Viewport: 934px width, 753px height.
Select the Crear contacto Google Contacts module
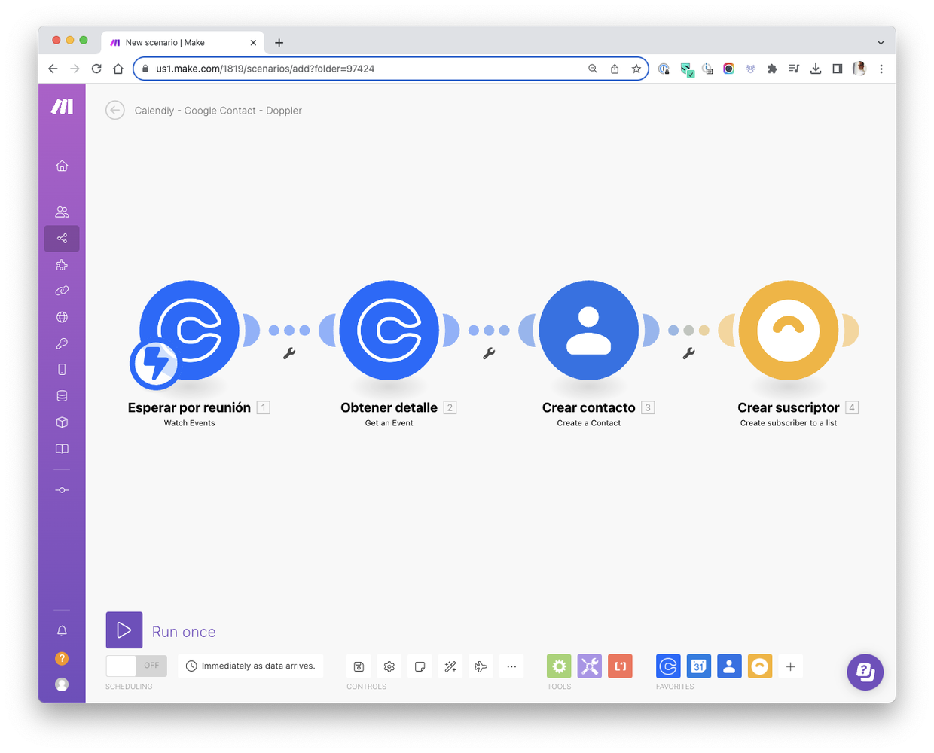(588, 331)
